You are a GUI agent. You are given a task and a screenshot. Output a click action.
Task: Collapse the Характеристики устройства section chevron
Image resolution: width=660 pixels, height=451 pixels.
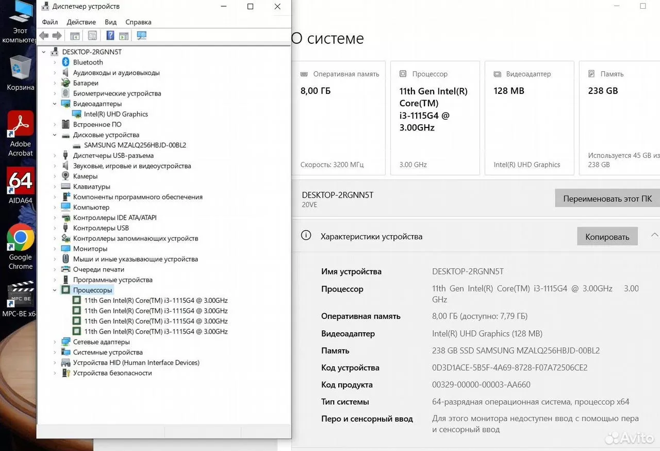coord(655,235)
